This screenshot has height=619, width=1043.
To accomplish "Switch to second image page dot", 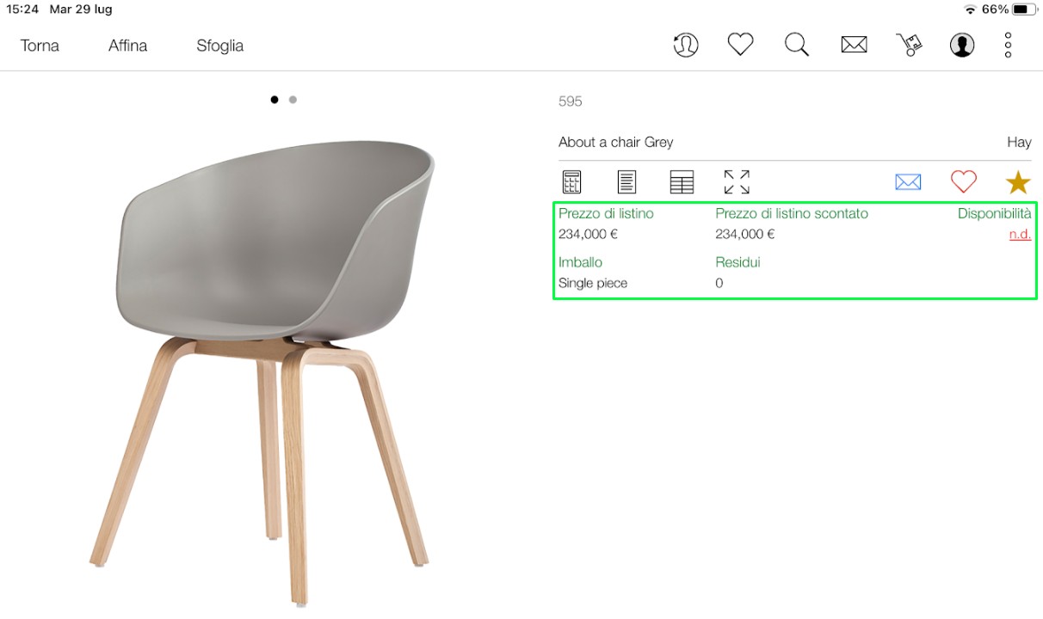I will pyautogui.click(x=293, y=100).
